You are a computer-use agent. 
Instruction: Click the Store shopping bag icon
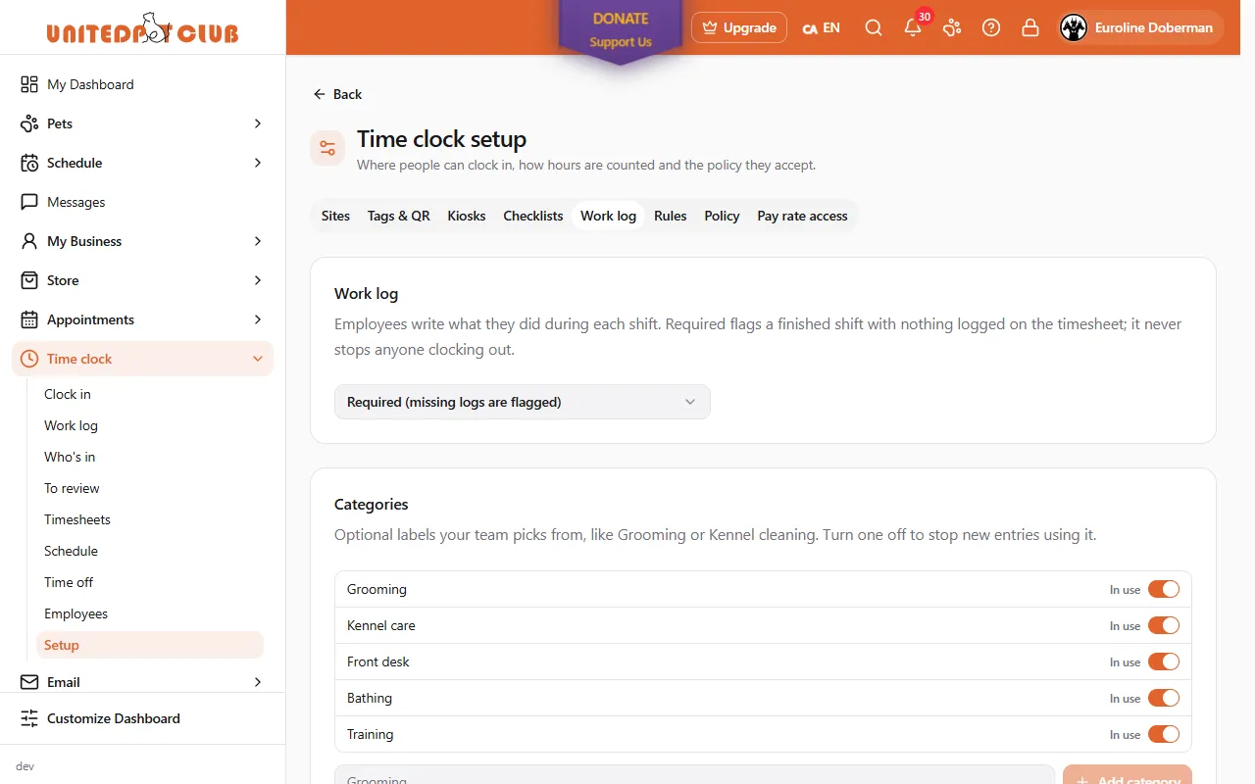(x=29, y=280)
